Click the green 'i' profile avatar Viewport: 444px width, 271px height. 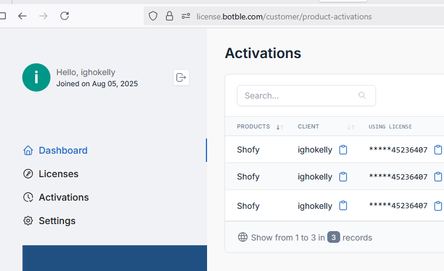pos(36,77)
